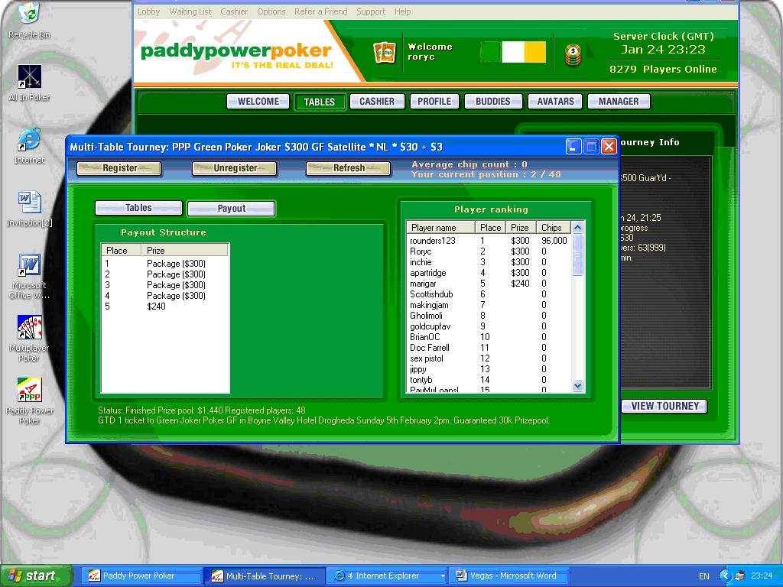Open Microsoft Office Word desktop shortcut
The height and width of the screenshot is (587, 783).
pyautogui.click(x=29, y=276)
